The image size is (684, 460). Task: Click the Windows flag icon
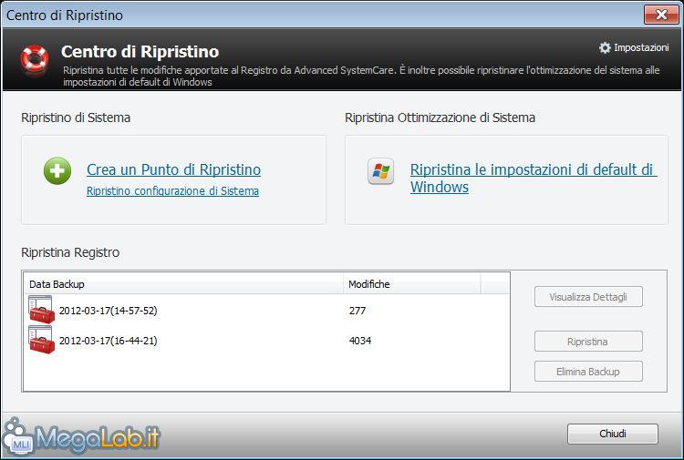380,172
